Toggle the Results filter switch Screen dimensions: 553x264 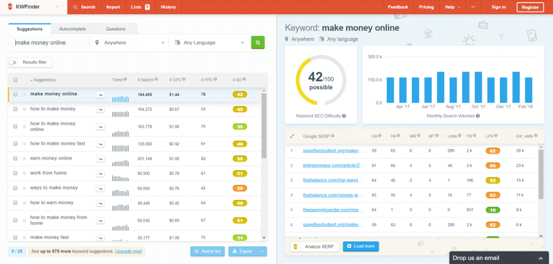13,63
